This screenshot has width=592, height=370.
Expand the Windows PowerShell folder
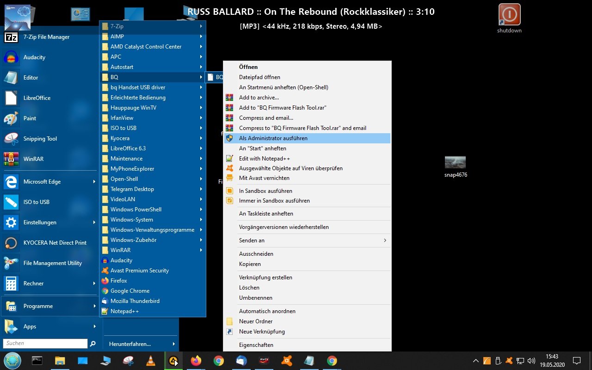click(153, 210)
